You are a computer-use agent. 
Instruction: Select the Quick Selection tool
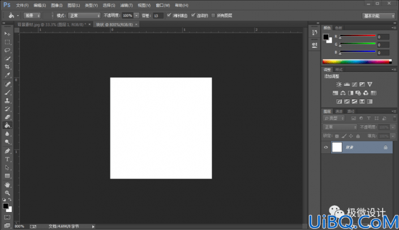[7, 59]
